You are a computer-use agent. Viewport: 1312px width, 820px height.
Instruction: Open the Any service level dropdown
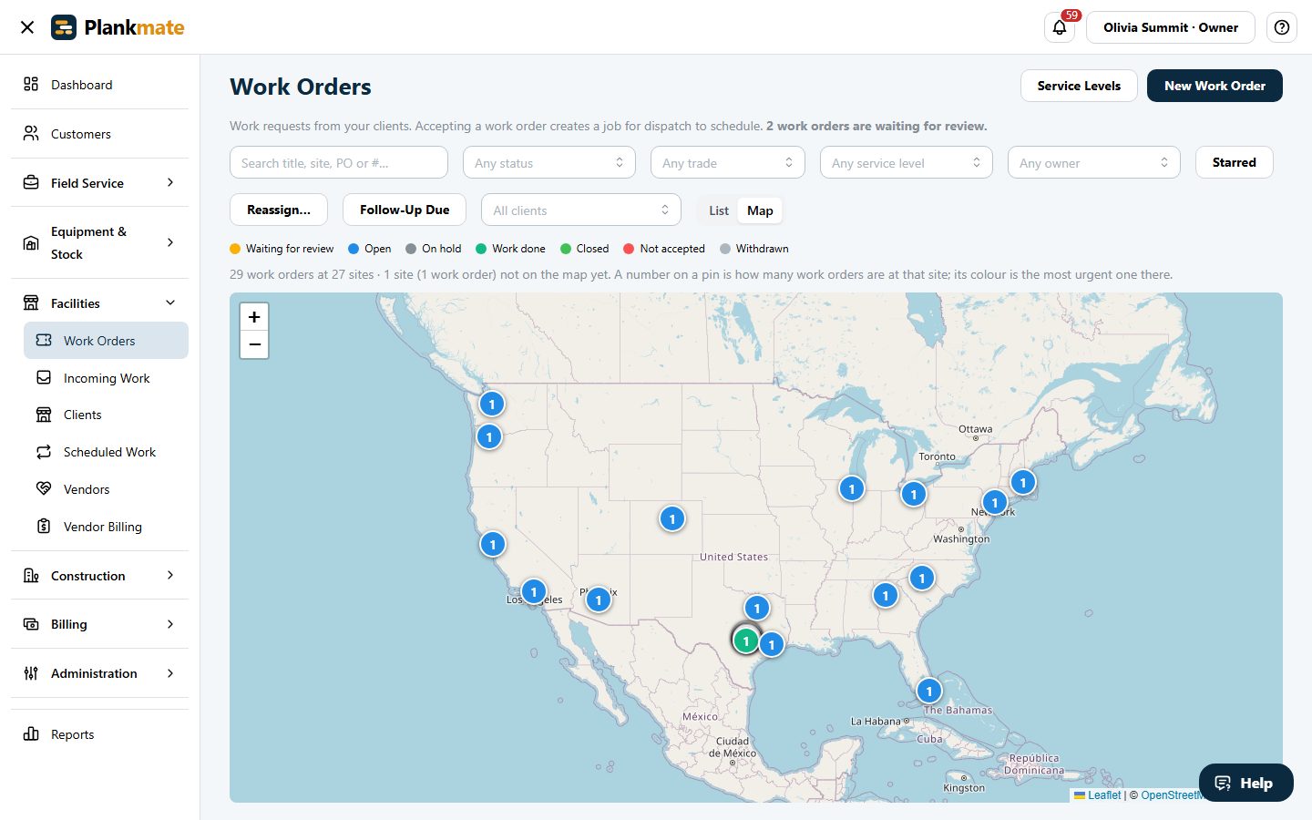907,162
